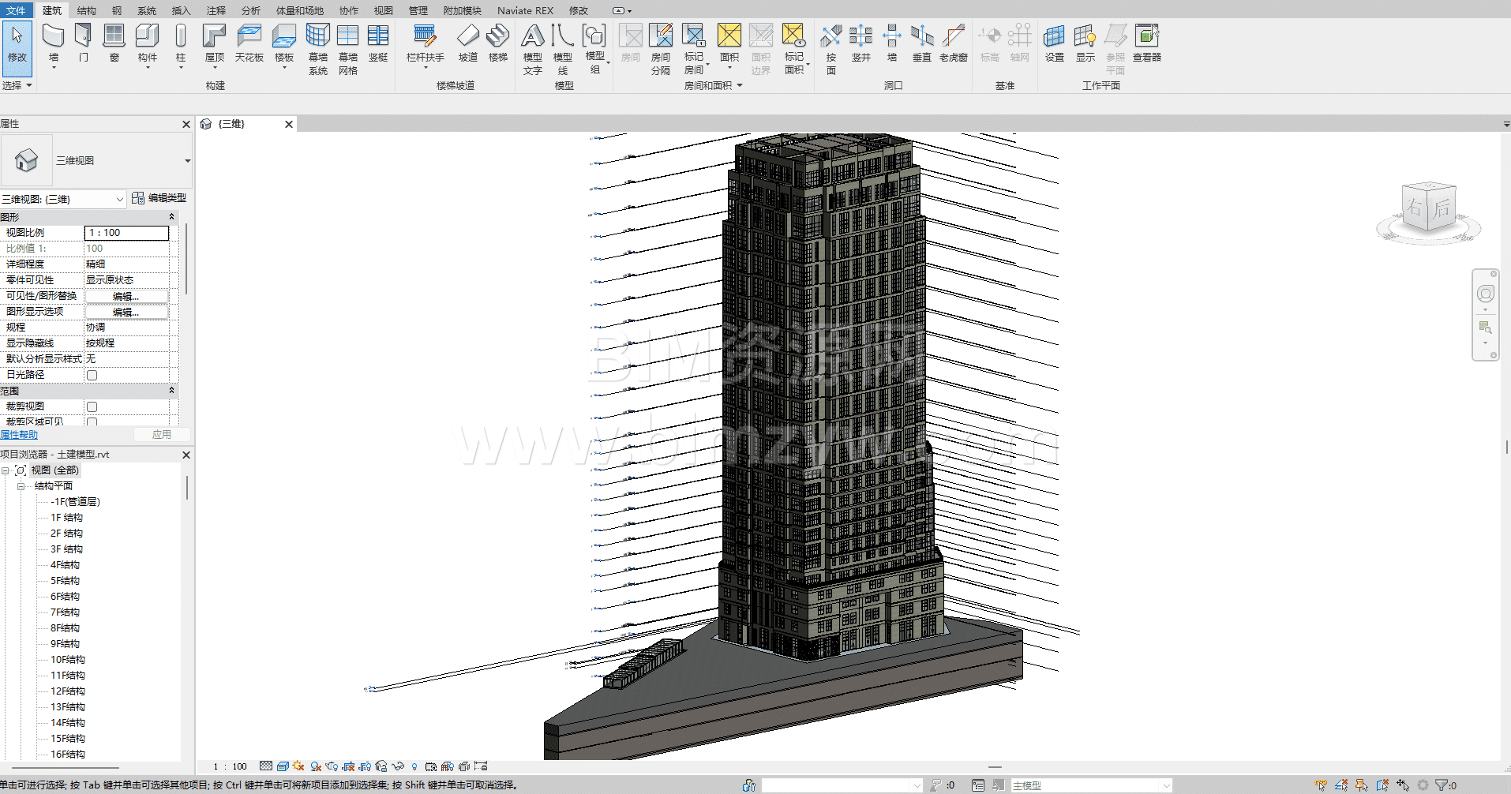Toggle crop view icon in view control bar
This screenshot has height=794, width=1511.
point(348,766)
